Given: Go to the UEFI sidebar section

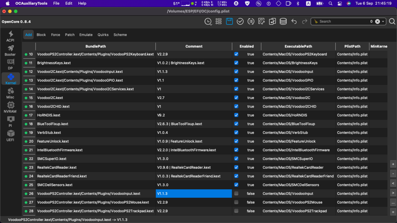Looking at the screenshot, I should 10,135.
